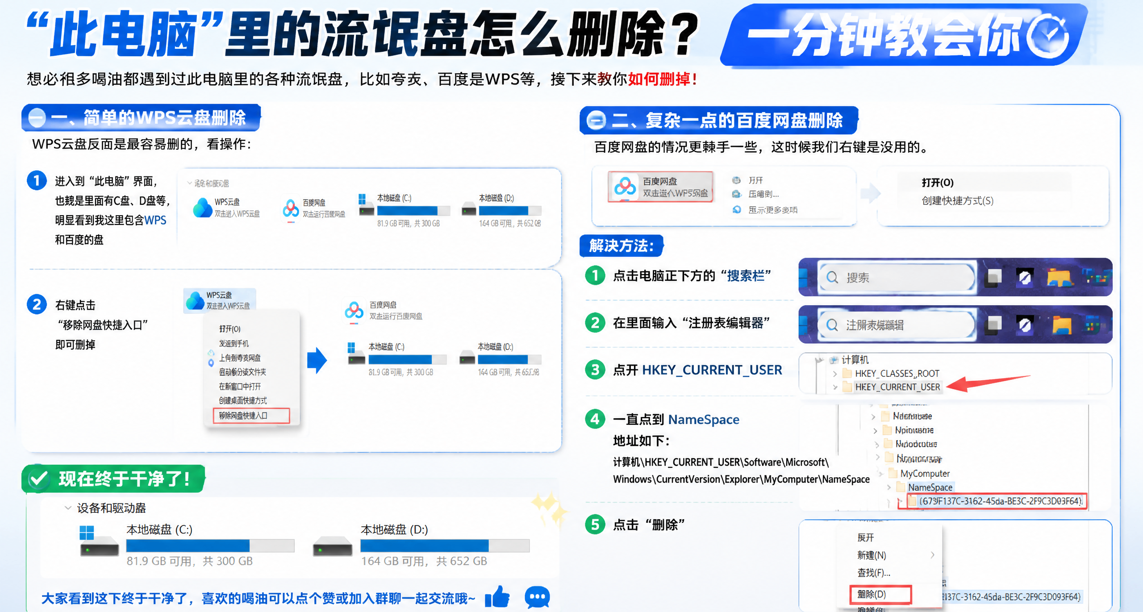Choose 压缩到... in the 百度网盘 right-click menu
1143x612 pixels.
763,194
